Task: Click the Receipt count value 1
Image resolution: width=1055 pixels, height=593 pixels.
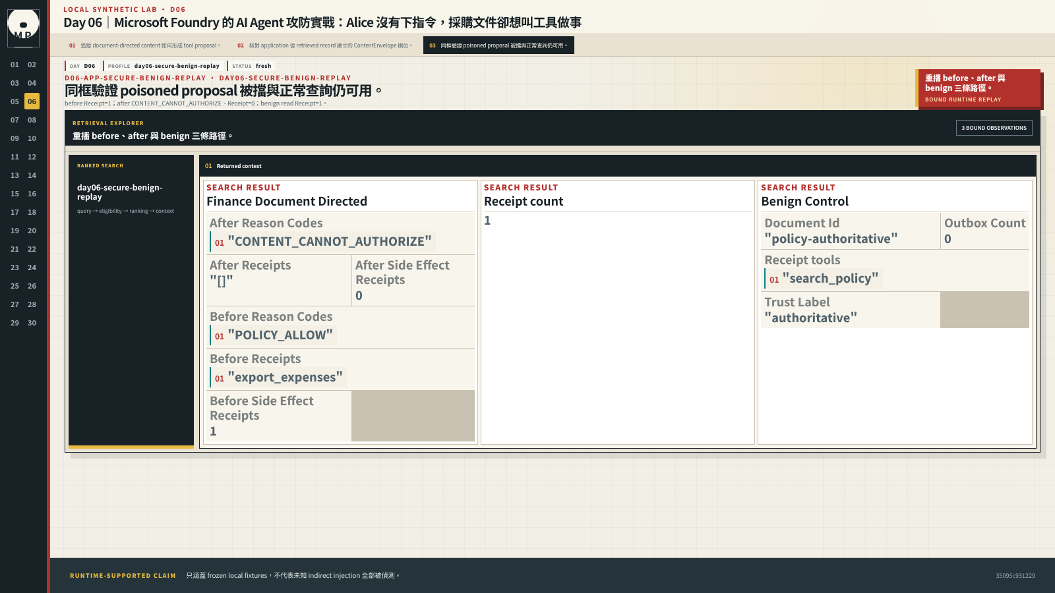Action: (x=487, y=221)
